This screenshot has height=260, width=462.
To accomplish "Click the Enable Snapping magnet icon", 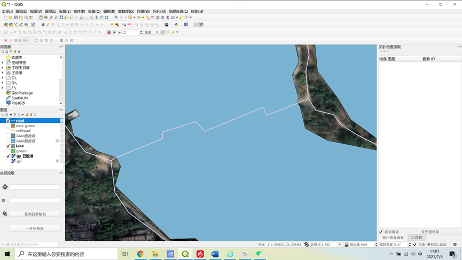I will coord(109,33).
